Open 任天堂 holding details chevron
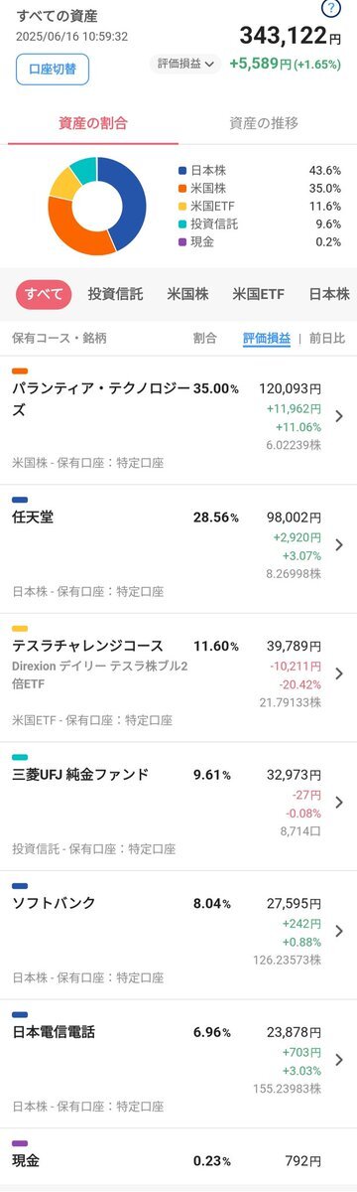The image size is (357, 1192). pos(339,544)
